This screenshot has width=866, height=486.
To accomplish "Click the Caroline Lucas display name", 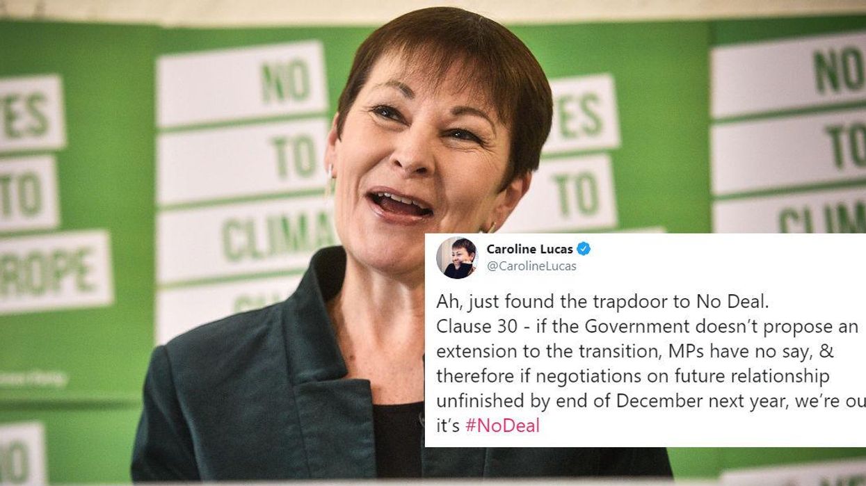I will click(529, 249).
